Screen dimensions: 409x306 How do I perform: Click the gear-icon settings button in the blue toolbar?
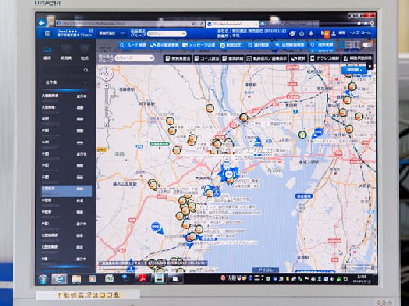click(231, 45)
